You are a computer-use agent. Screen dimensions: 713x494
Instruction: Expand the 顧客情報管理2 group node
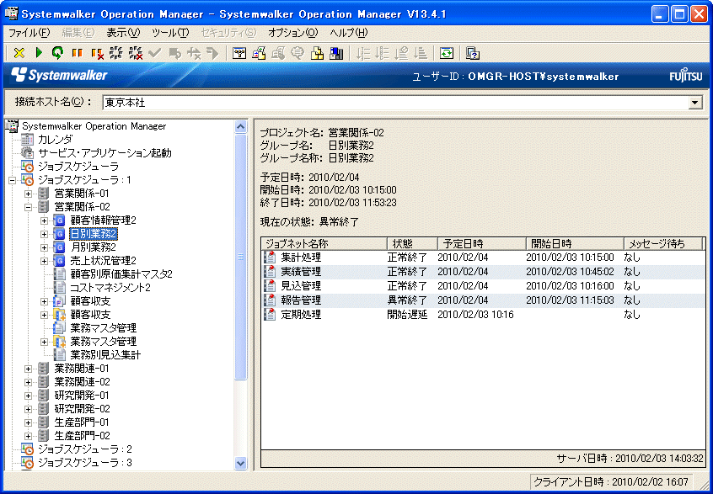point(44,220)
